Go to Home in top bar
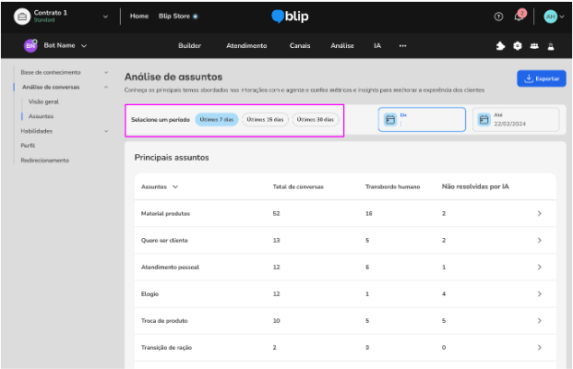 point(139,16)
